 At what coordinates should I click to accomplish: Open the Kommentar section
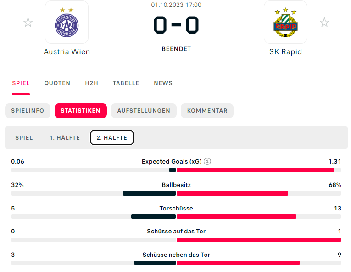[x=207, y=111]
